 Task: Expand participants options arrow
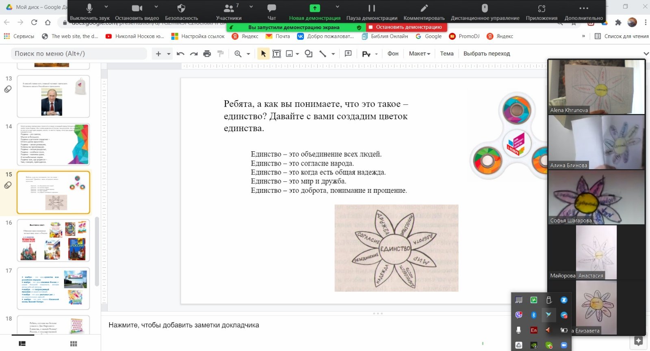click(x=251, y=7)
